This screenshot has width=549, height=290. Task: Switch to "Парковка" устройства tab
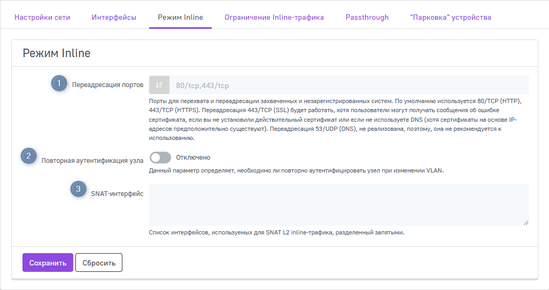coord(450,17)
